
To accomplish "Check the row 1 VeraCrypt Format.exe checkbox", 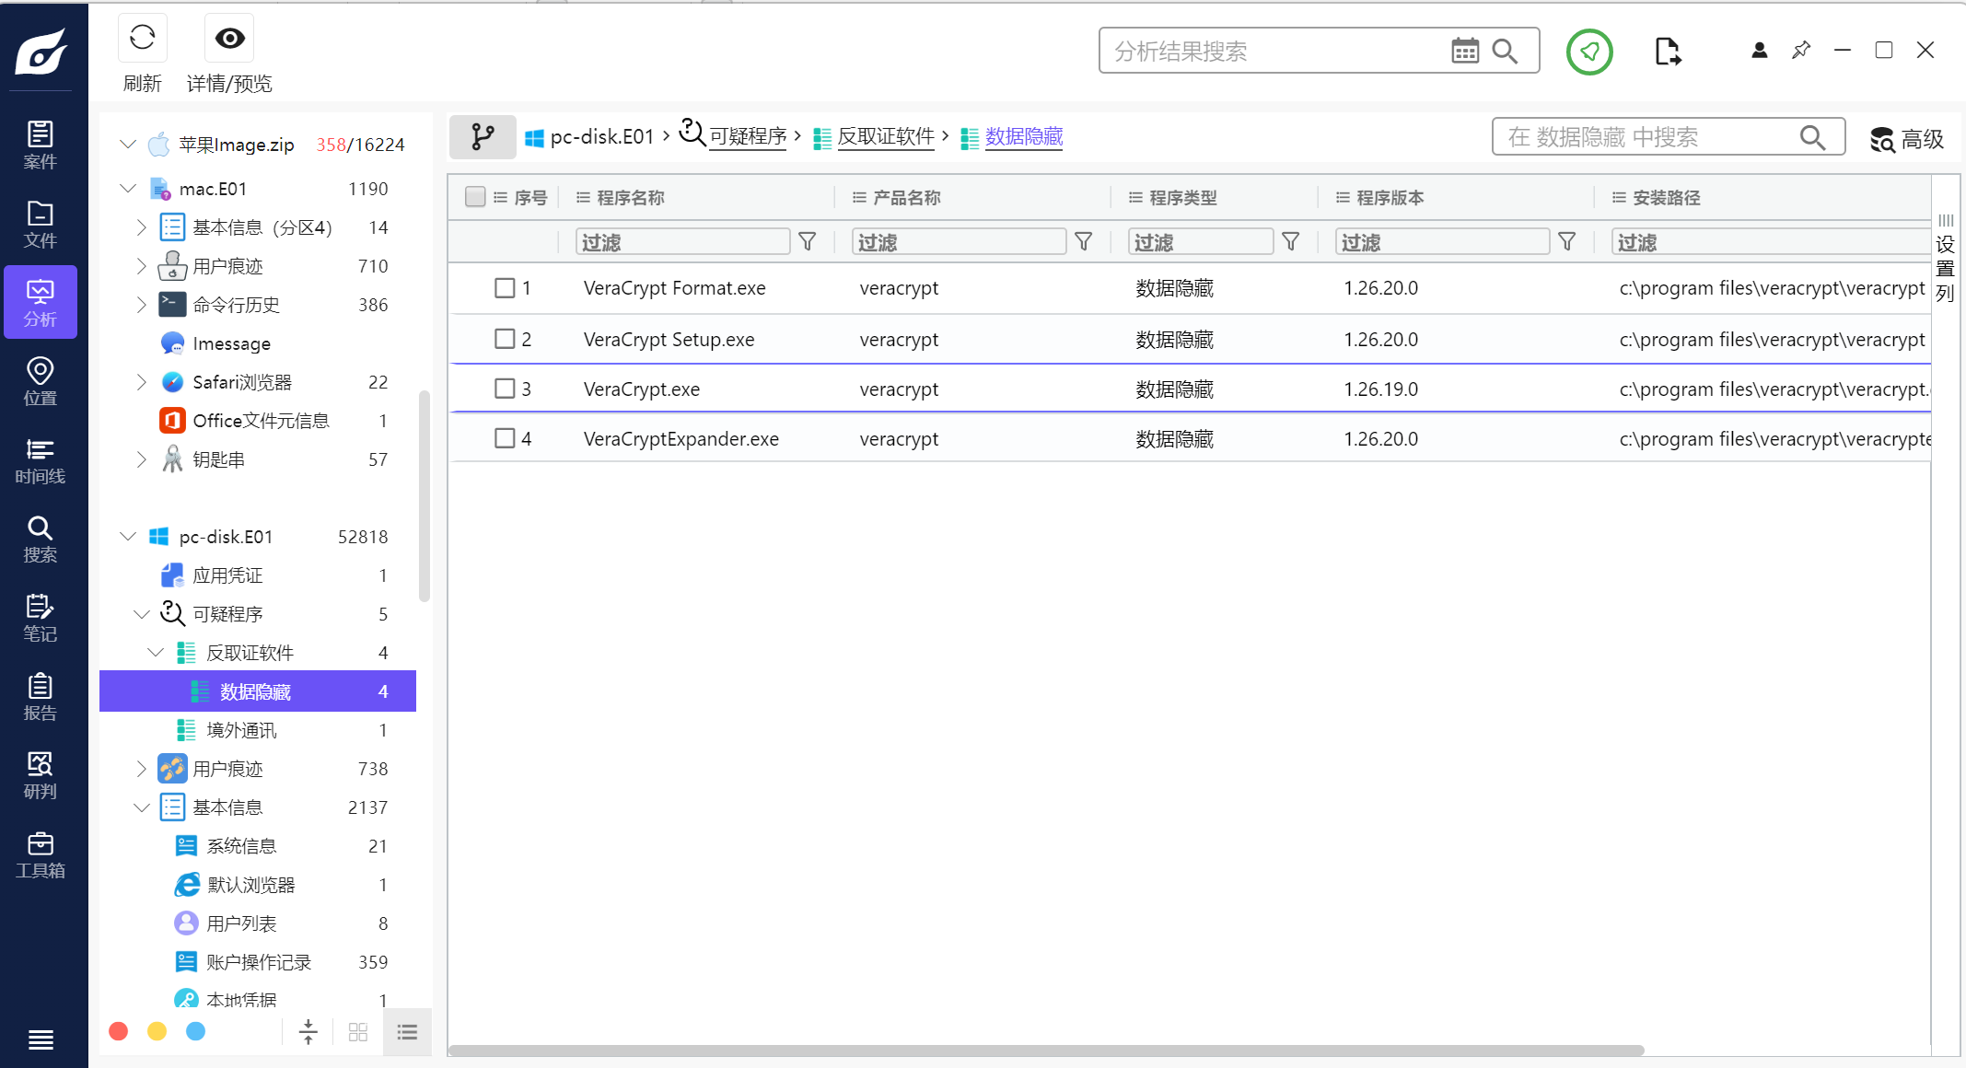I will (x=505, y=288).
